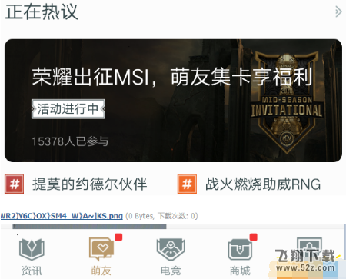
Task: Open the KS.png attachment link
Action: pos(62,216)
